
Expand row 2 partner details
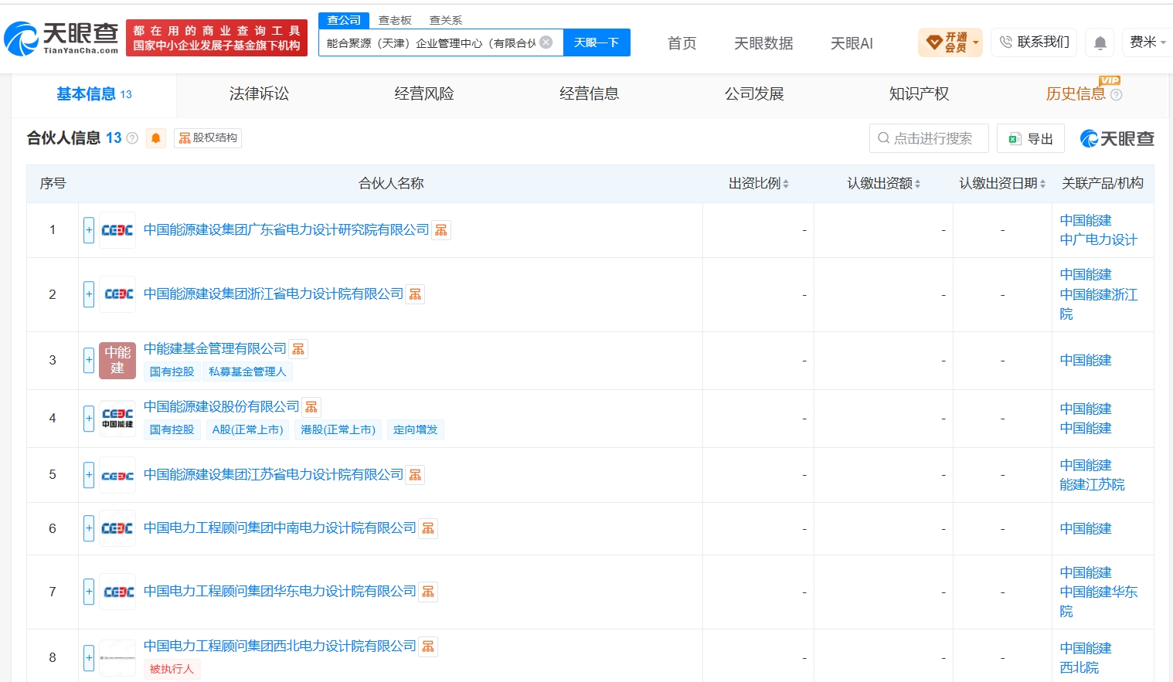pos(89,294)
